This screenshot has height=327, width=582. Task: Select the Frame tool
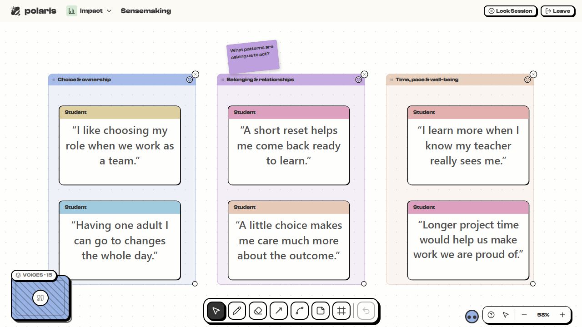(x=341, y=311)
